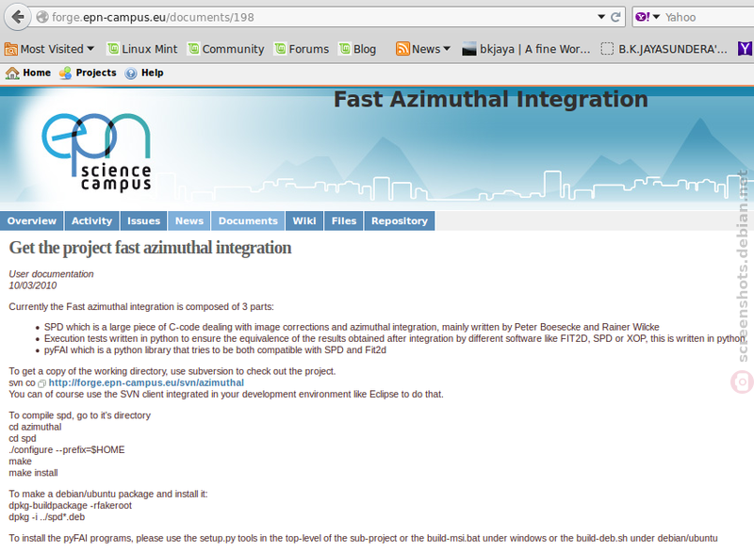Image resolution: width=754 pixels, height=552 pixels.
Task: Open the Blog bookmark
Action: click(x=357, y=49)
